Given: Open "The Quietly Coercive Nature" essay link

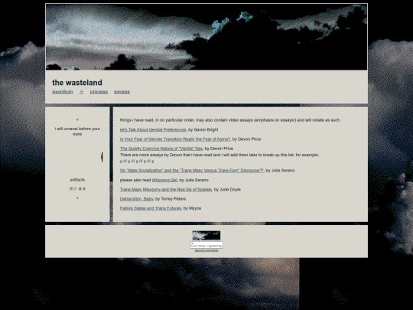Looking at the screenshot, I should 161,148.
